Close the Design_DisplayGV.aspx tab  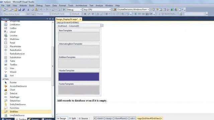[80, 19]
